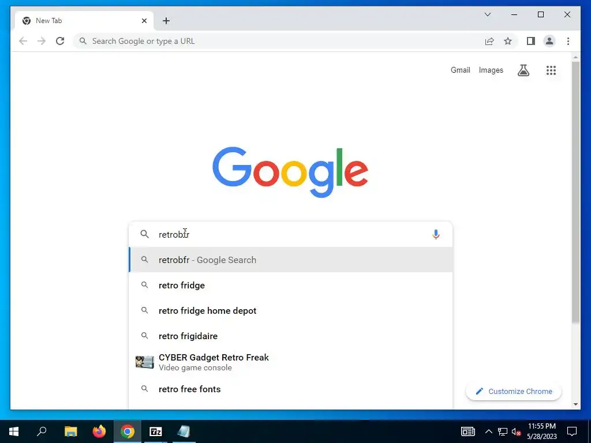This screenshot has width=591, height=443.
Task: Click the CYBER Gadget Retro Freak thumbnail
Action: pyautogui.click(x=145, y=362)
